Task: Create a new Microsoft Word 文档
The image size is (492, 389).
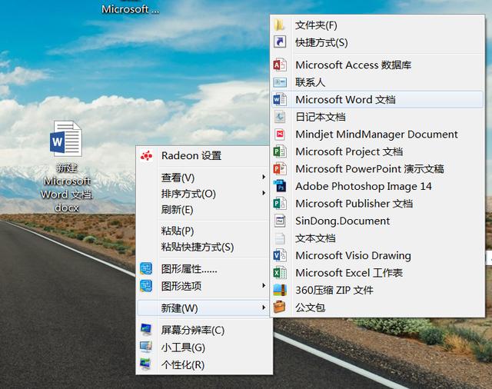Action: tap(377, 100)
